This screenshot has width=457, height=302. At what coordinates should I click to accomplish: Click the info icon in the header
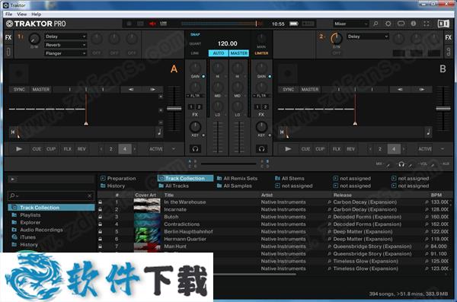(414, 24)
